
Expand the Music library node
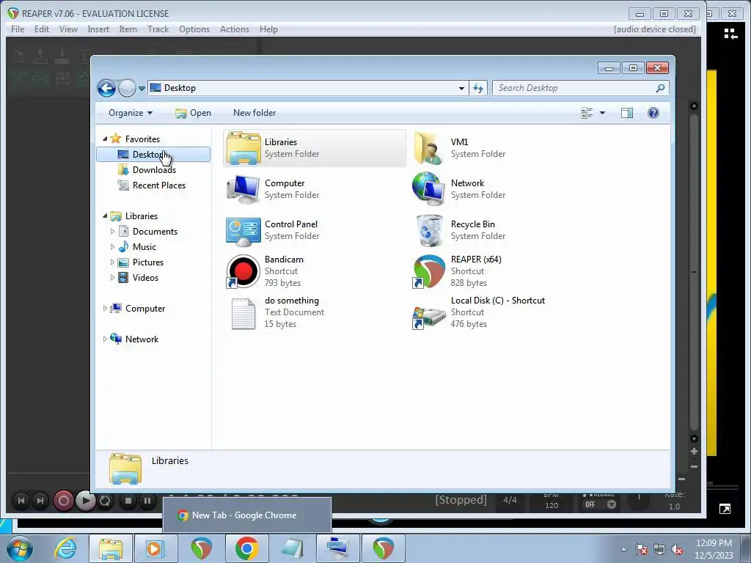(x=112, y=247)
